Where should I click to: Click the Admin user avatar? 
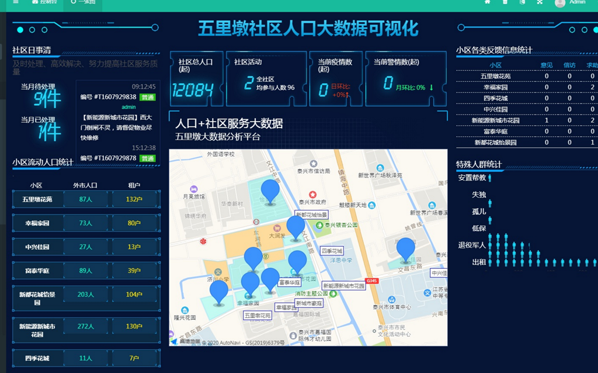pyautogui.click(x=560, y=2)
